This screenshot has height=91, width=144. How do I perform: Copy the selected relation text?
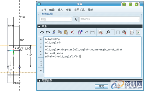coord(60,32)
